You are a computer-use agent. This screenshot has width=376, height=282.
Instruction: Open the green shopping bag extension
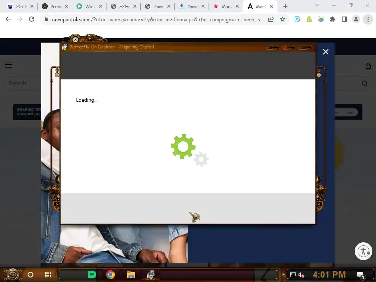pos(309,19)
